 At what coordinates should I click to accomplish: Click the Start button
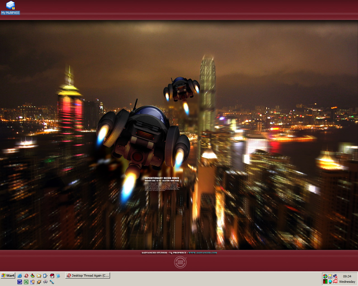pyautogui.click(x=8, y=276)
